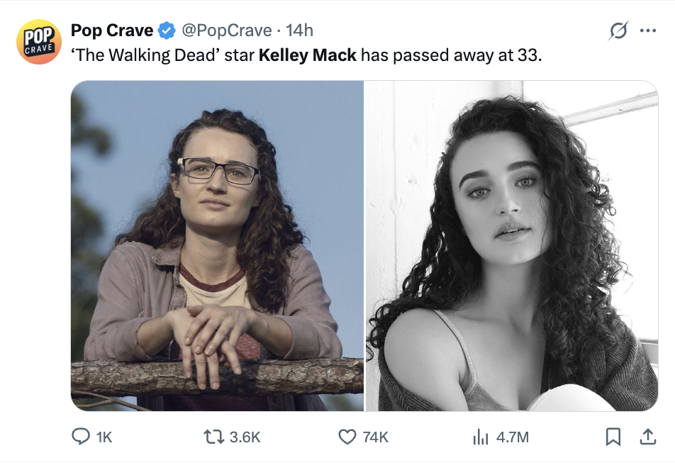Screen dimensions: 675x465
Task: Click the 1K reply count
Action: point(104,437)
